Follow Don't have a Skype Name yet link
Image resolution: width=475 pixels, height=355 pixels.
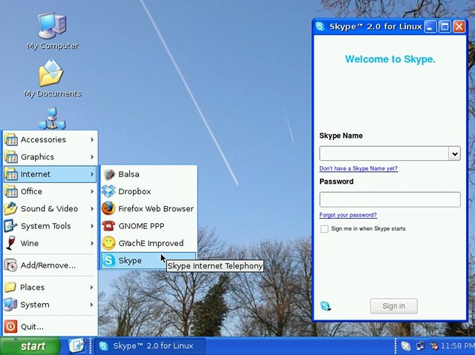coord(358,168)
